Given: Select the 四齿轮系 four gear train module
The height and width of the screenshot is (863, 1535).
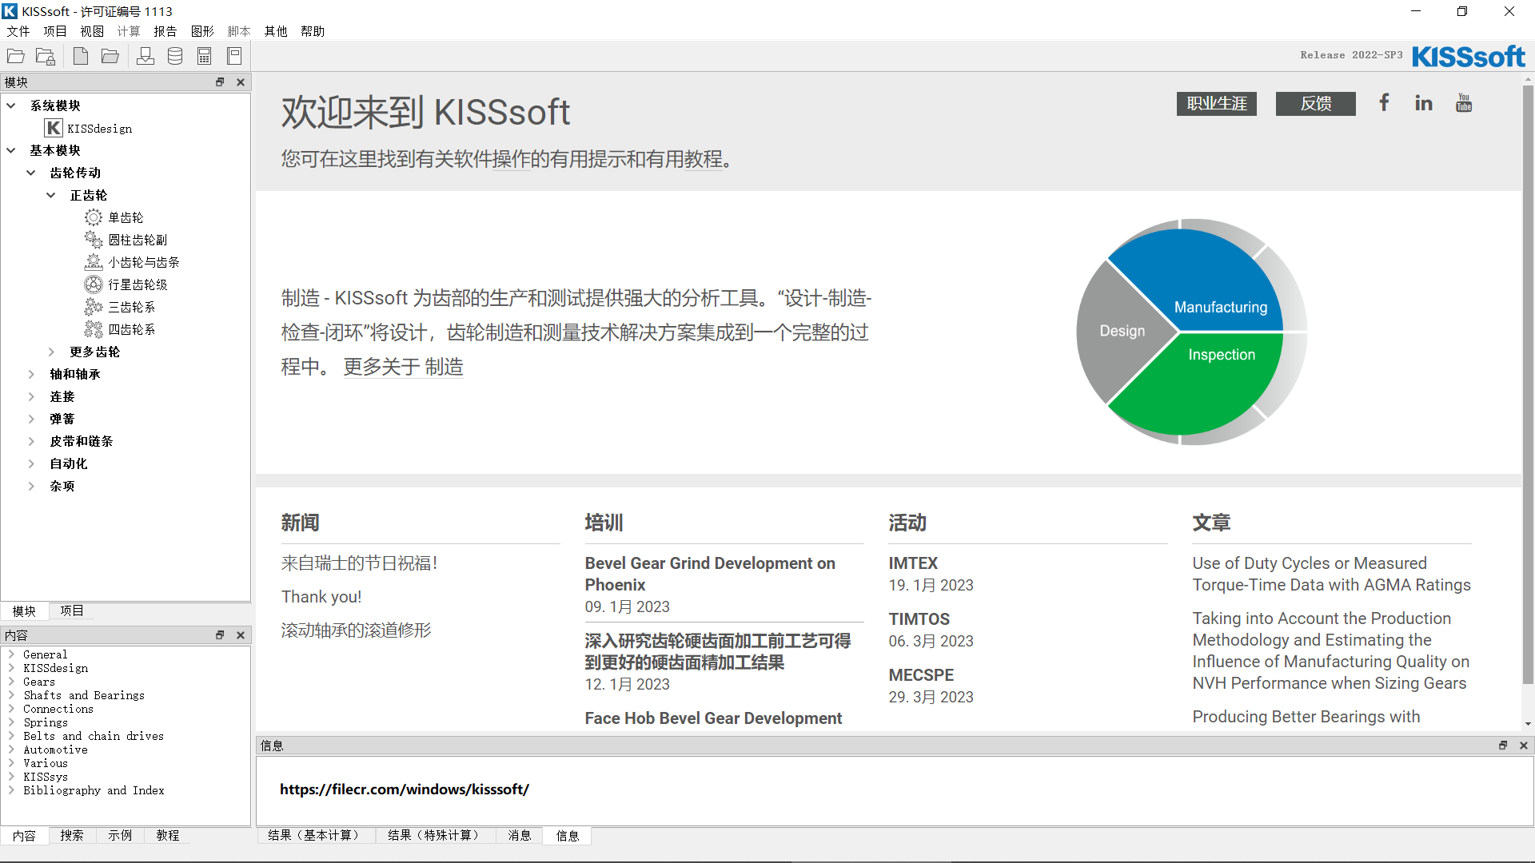Looking at the screenshot, I should (120, 329).
